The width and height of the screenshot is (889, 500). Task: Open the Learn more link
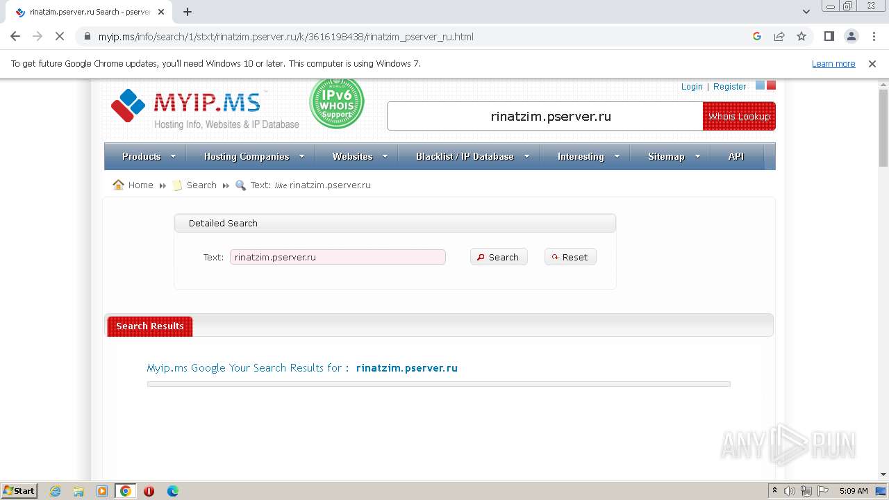tap(833, 63)
